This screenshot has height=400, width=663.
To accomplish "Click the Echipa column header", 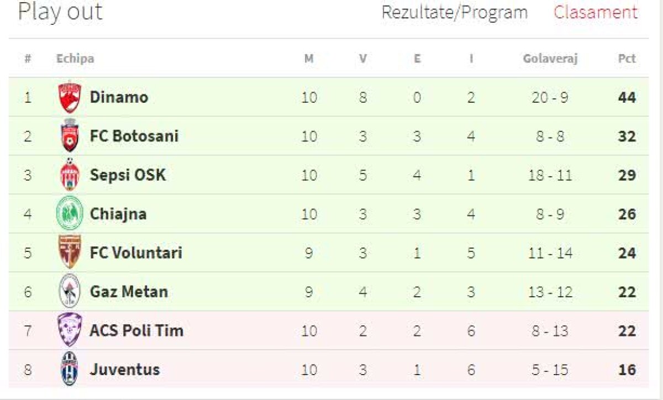I will click(x=75, y=59).
